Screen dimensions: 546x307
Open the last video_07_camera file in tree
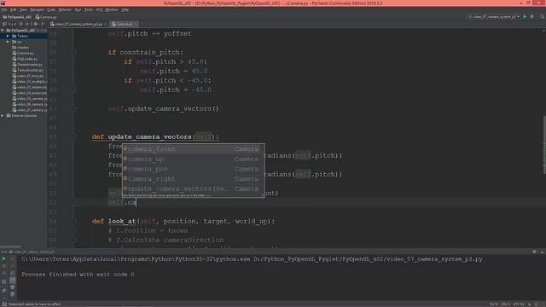click(30, 110)
